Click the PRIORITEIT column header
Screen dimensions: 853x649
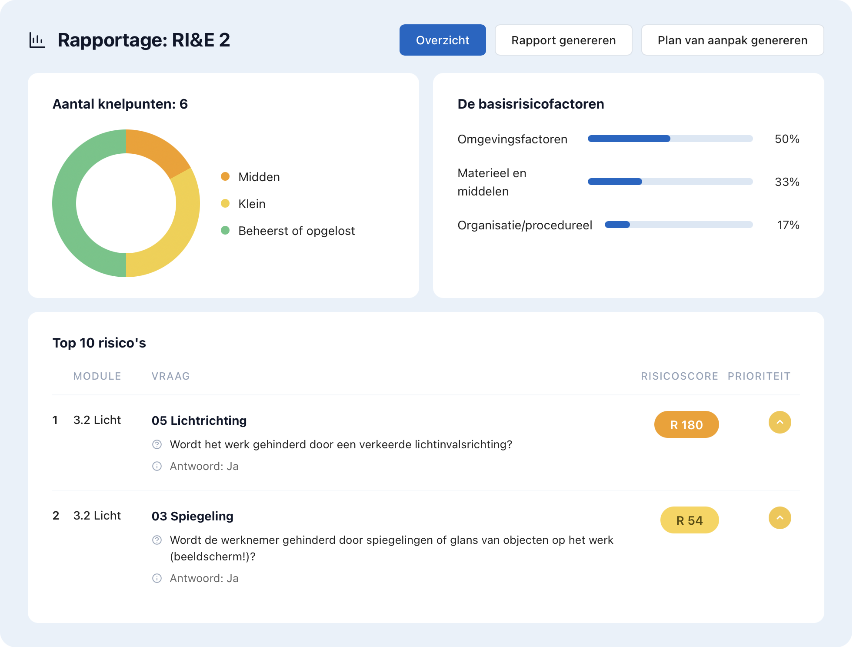[x=759, y=376]
